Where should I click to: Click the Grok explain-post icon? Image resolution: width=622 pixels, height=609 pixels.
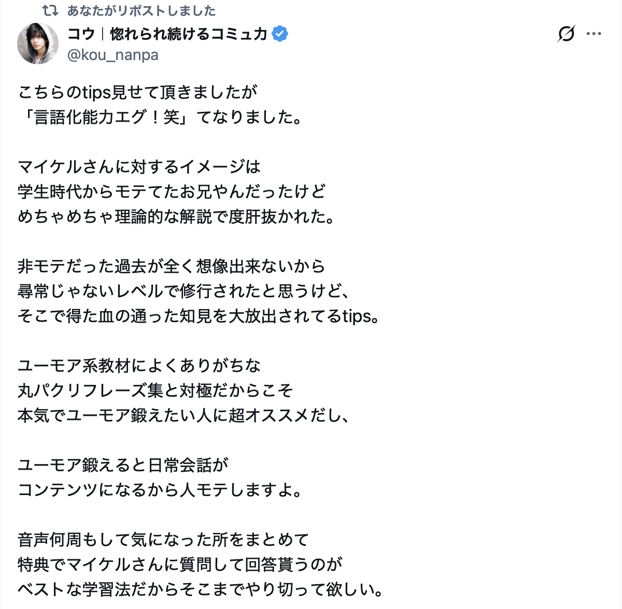[x=566, y=34]
